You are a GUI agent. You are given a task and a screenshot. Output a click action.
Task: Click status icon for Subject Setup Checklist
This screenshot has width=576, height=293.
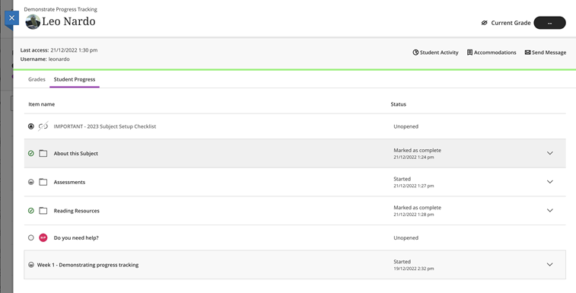[31, 126]
